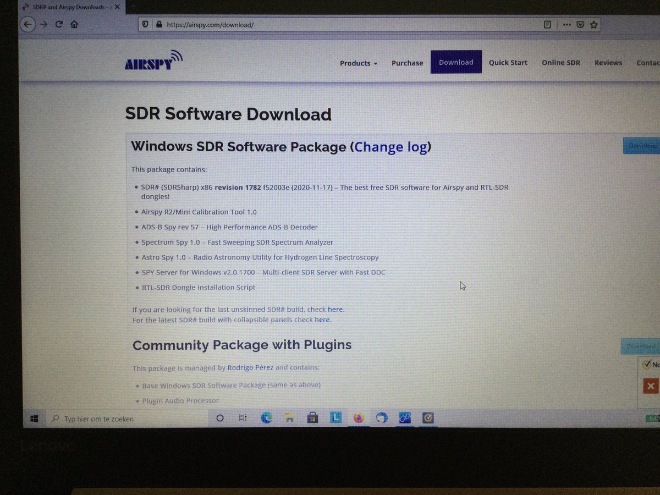Bookmark this page with the star icon
Image resolution: width=660 pixels, height=495 pixels.
click(x=593, y=25)
